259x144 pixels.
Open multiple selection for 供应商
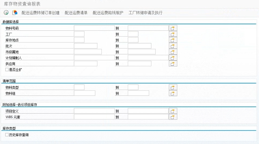pos(173,64)
